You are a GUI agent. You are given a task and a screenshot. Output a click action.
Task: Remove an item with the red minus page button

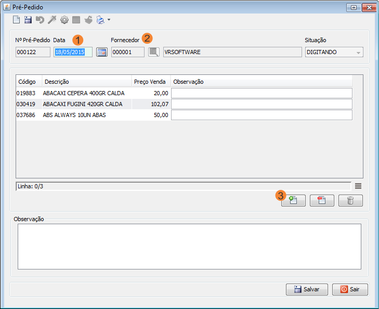tap(322, 200)
